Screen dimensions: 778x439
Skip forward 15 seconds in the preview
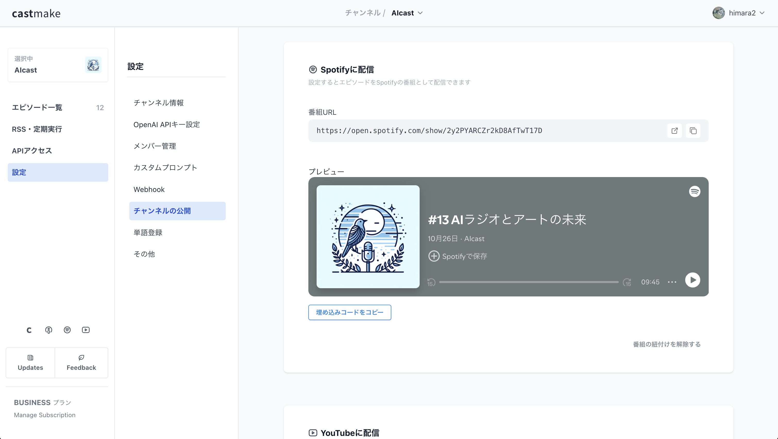point(627,282)
